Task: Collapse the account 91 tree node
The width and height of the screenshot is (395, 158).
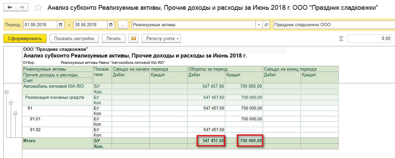Action: (x=15, y=114)
